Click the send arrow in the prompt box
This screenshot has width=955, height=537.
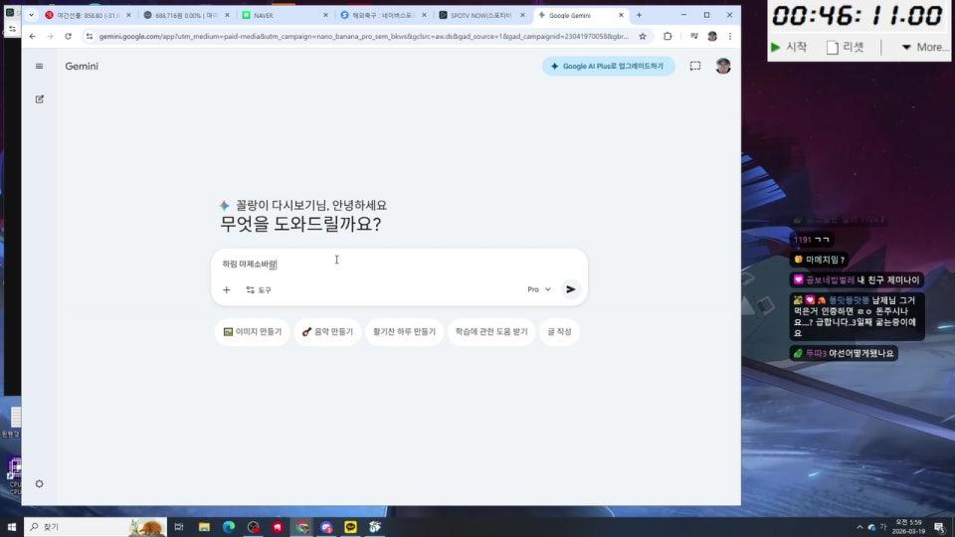tap(570, 289)
